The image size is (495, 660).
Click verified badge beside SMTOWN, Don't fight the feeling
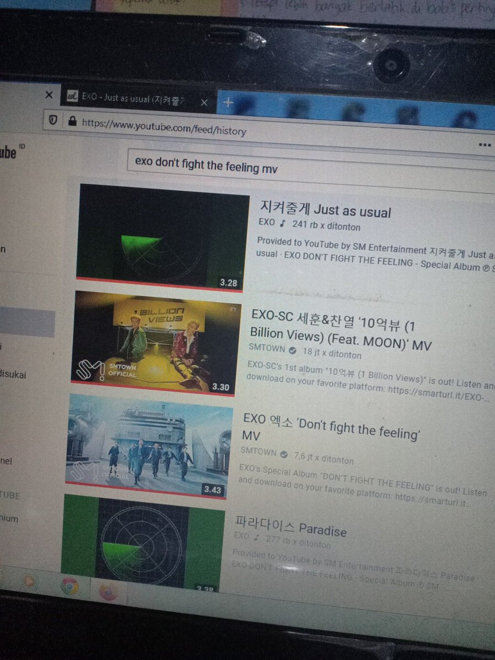284,455
